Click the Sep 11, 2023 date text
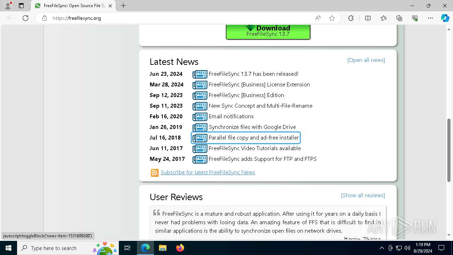This screenshot has width=453, height=255. click(x=166, y=106)
